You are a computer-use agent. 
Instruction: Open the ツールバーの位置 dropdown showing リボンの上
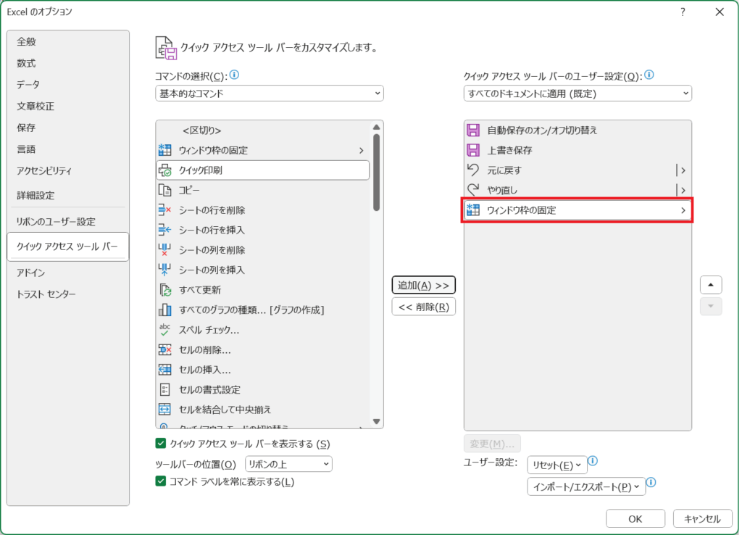tap(288, 464)
